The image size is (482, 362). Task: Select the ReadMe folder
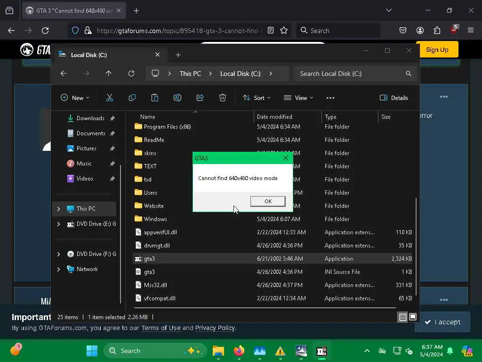[154, 140]
